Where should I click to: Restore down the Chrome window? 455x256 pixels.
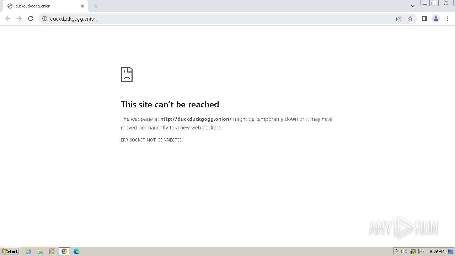(434, 3)
